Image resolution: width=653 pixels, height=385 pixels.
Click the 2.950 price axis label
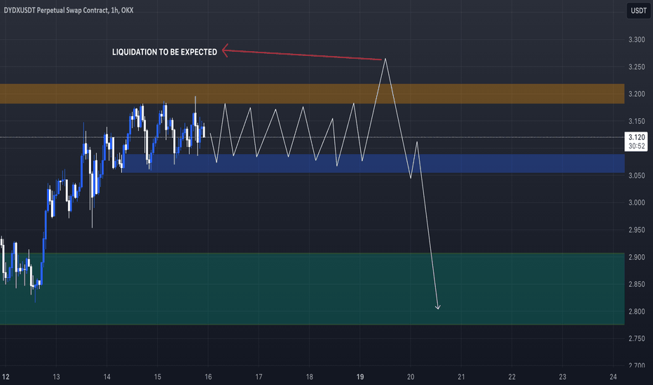click(637, 230)
